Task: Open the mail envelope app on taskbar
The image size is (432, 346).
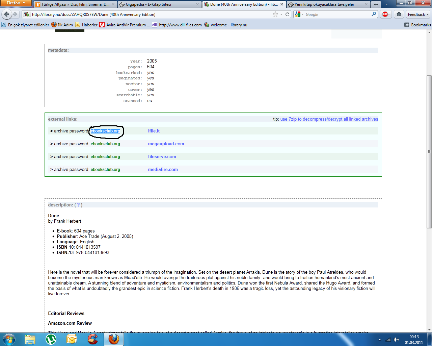Action: click(x=72, y=339)
